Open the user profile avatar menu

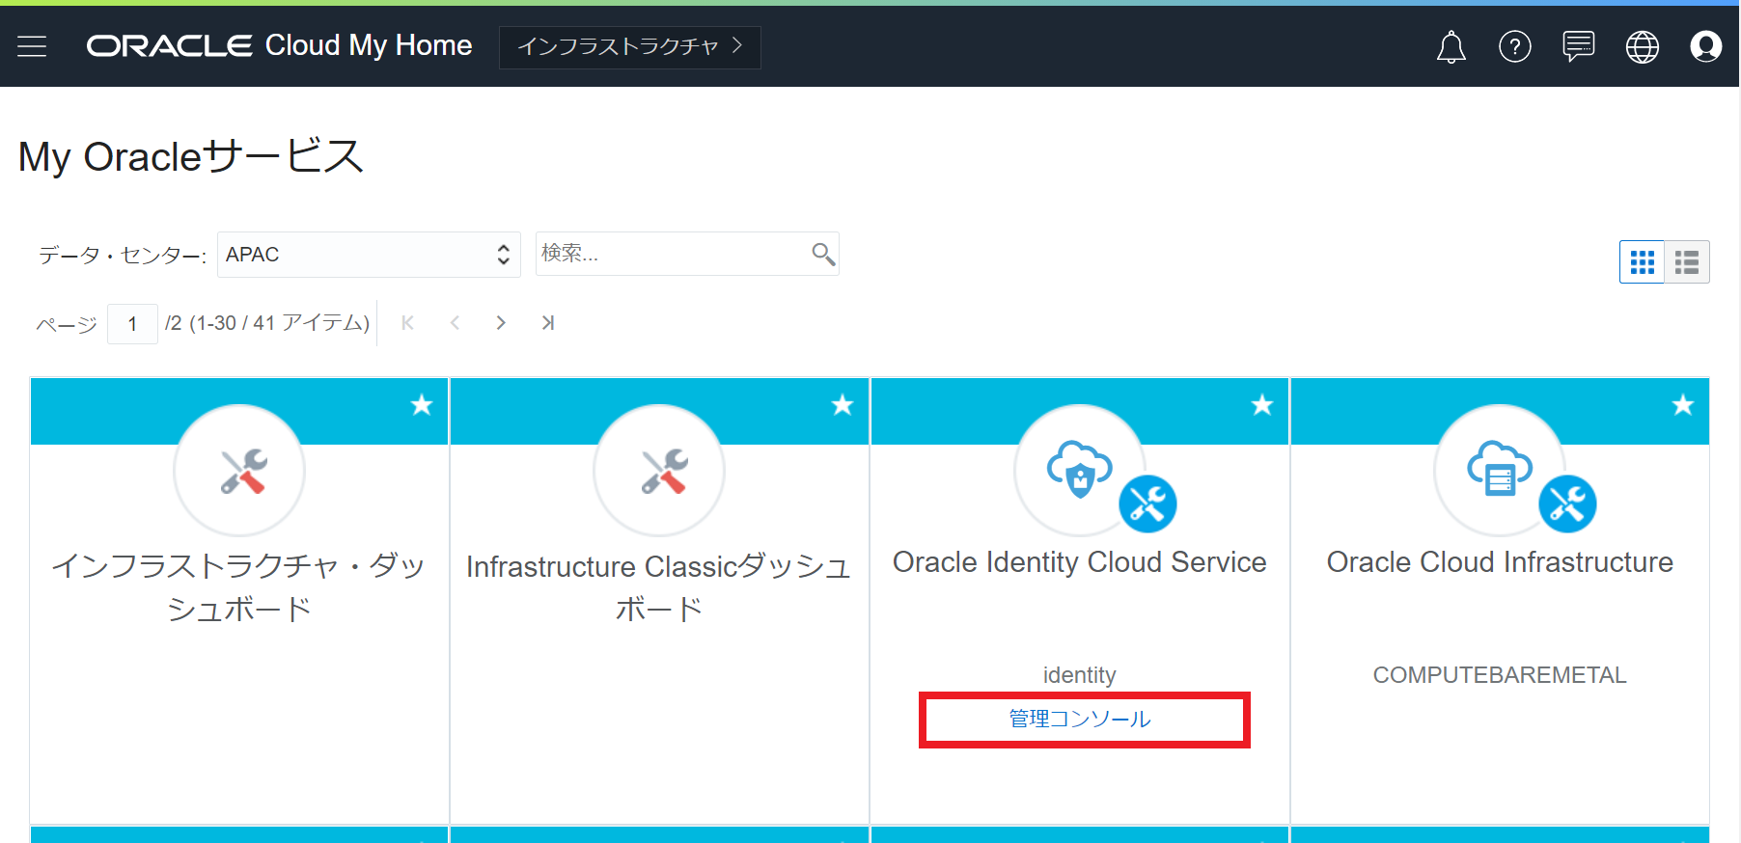1706,46
